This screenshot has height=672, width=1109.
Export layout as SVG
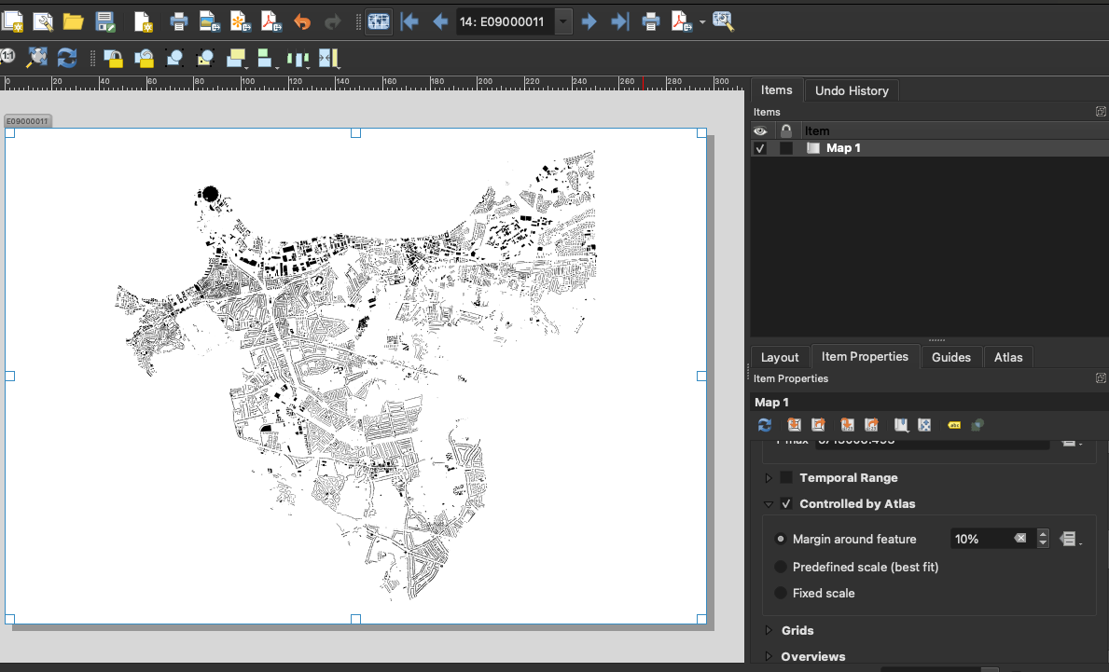coord(239,21)
